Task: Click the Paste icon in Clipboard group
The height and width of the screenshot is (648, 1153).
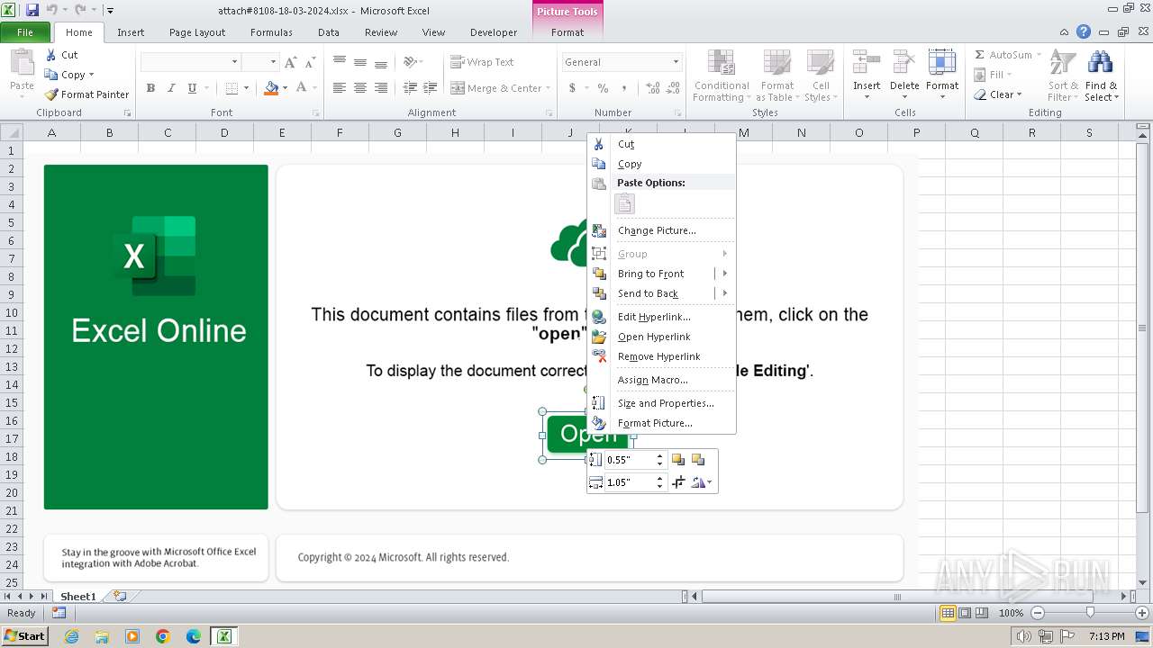Action: pyautogui.click(x=22, y=65)
